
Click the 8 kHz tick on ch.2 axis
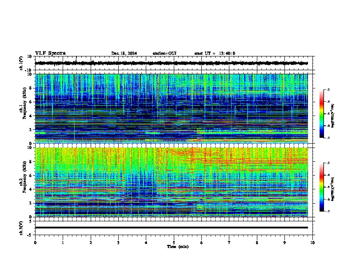click(31, 162)
